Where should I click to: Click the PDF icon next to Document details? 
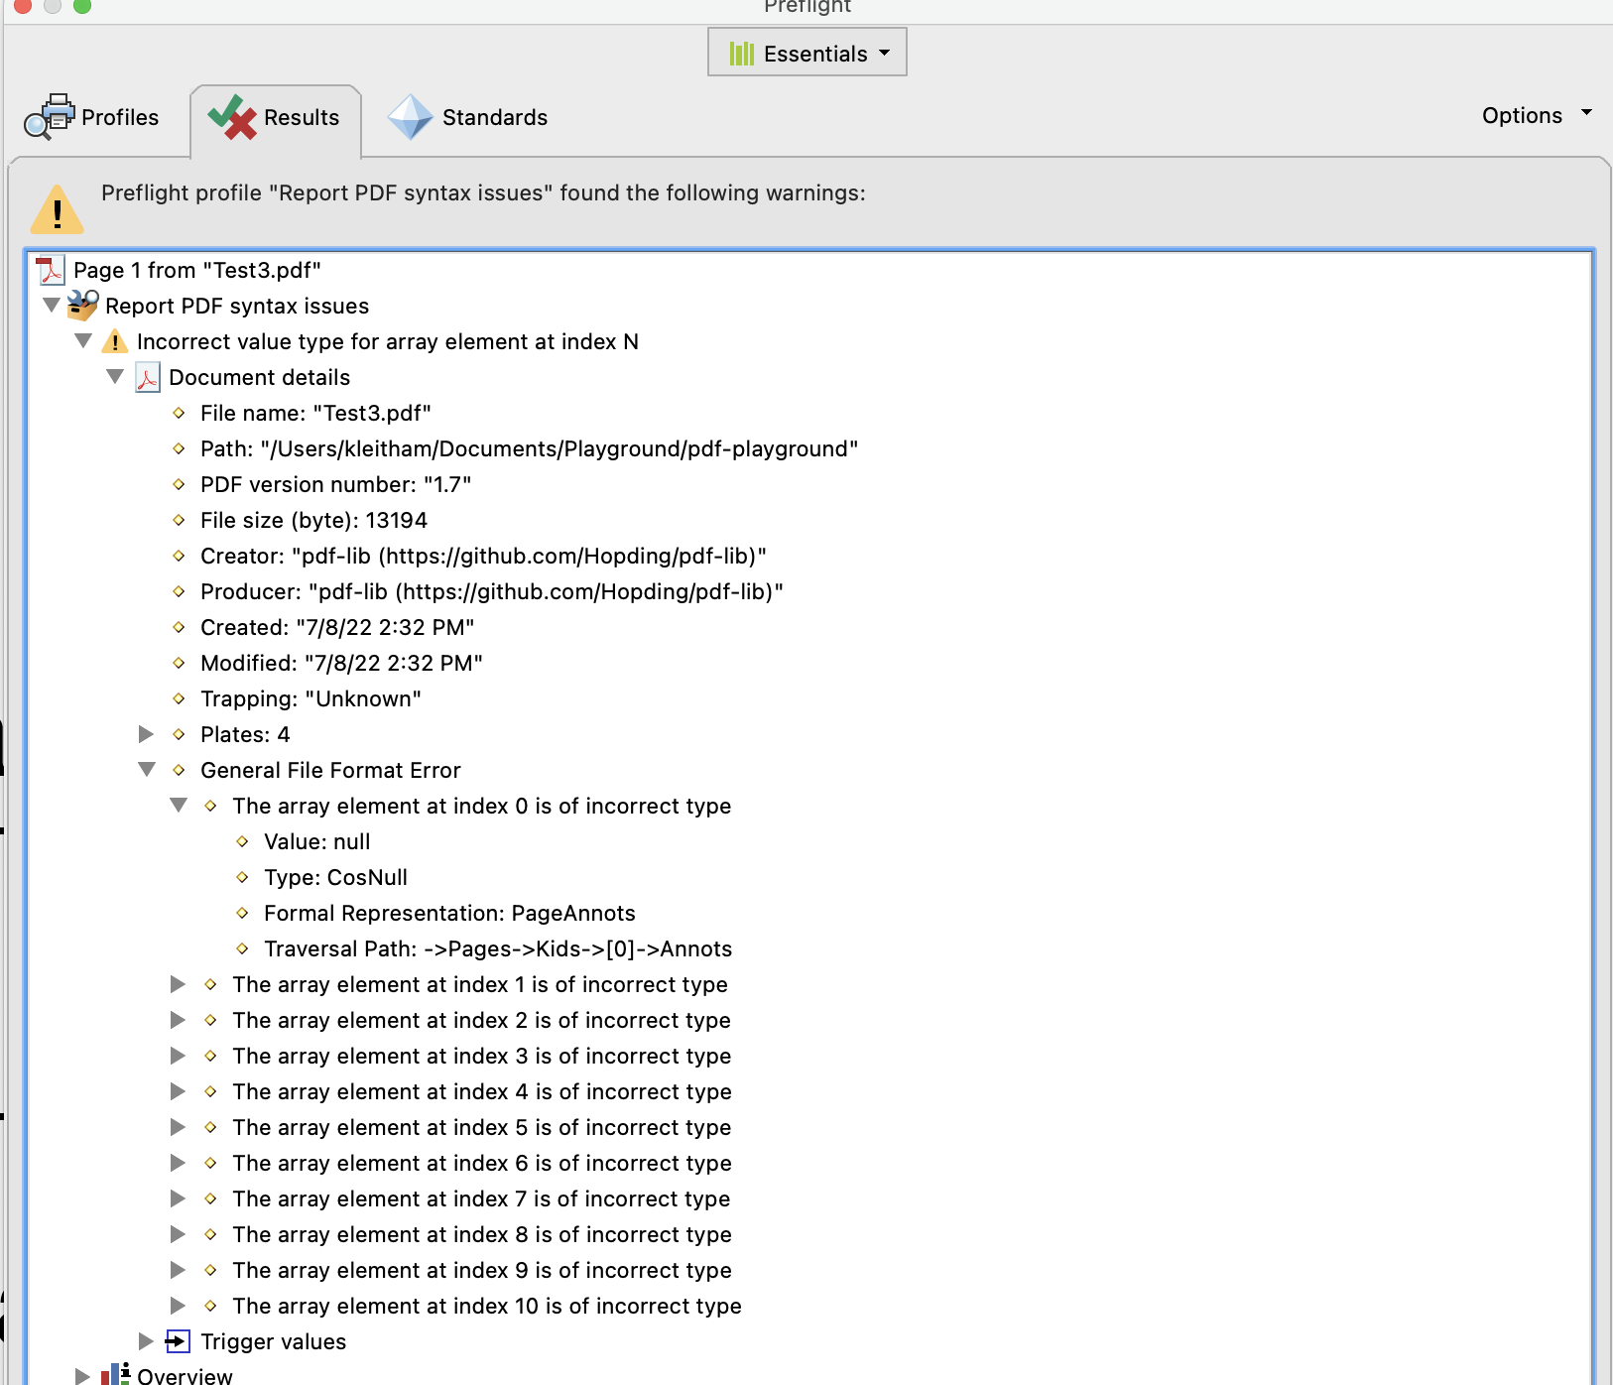pos(147,377)
